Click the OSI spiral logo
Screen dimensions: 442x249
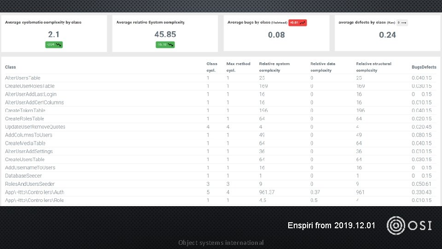tap(396, 225)
